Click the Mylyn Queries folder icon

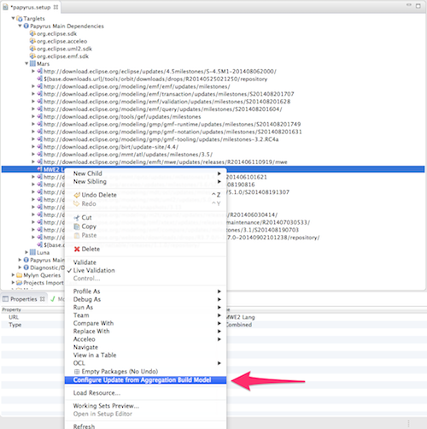click(20, 275)
